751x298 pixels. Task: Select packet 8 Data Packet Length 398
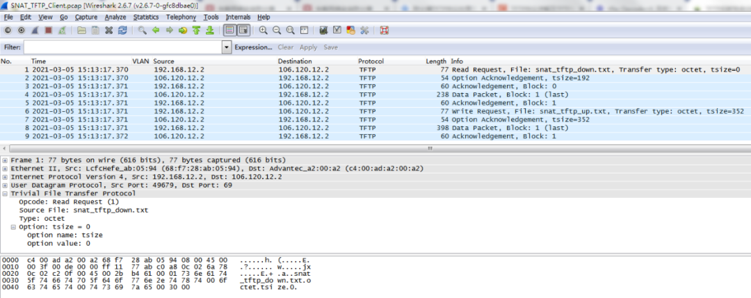pos(375,128)
